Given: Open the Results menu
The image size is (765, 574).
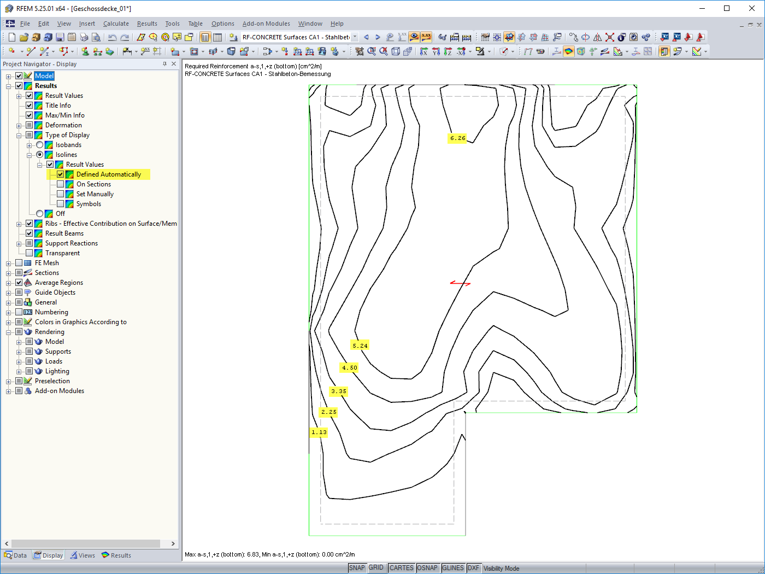Looking at the screenshot, I should (147, 24).
